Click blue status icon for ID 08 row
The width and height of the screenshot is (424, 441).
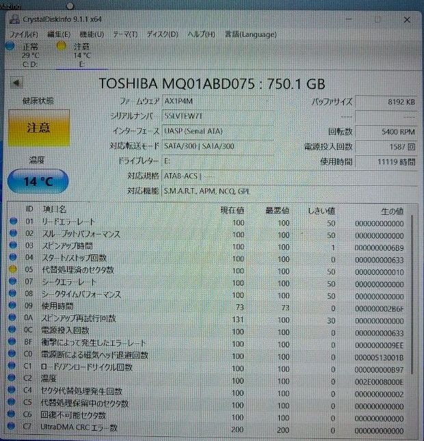click(x=12, y=293)
